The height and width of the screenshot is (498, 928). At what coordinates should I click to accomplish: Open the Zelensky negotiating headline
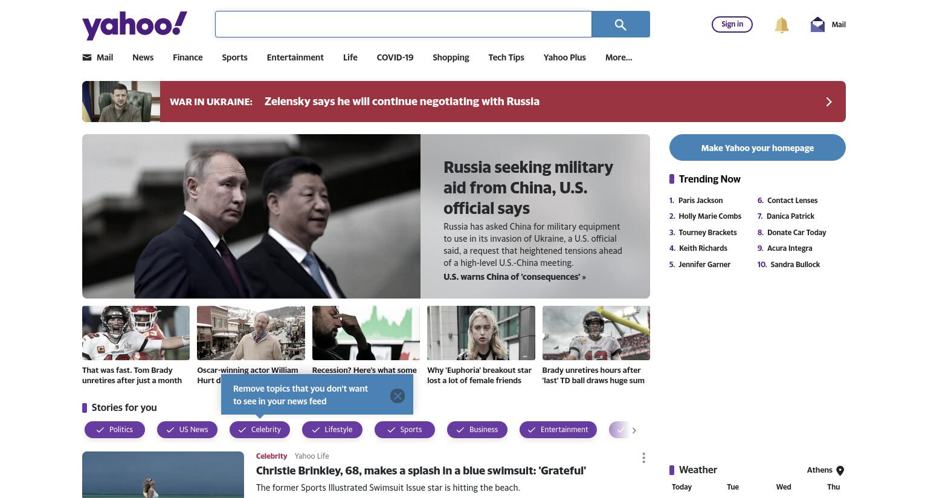coord(402,102)
